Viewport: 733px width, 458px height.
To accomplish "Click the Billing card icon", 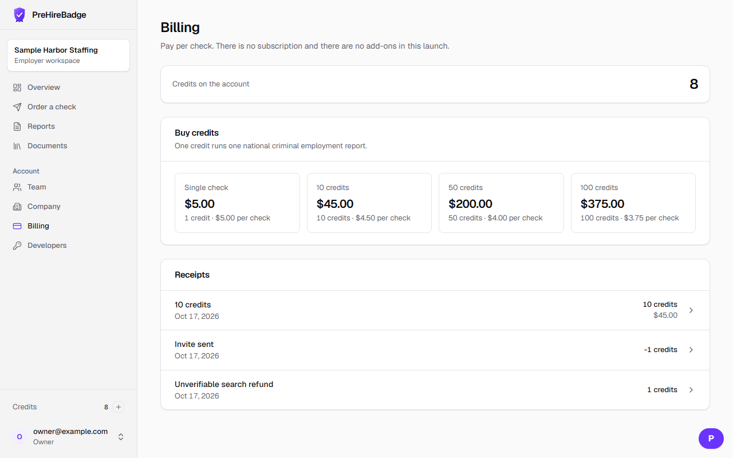I will 17,226.
